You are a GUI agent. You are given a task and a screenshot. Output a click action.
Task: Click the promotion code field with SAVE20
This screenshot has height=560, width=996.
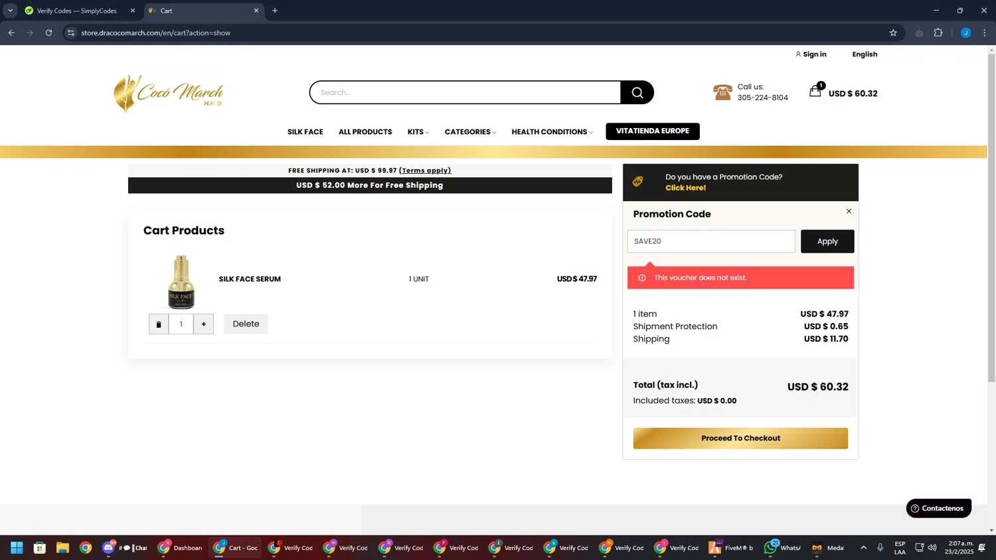(711, 242)
